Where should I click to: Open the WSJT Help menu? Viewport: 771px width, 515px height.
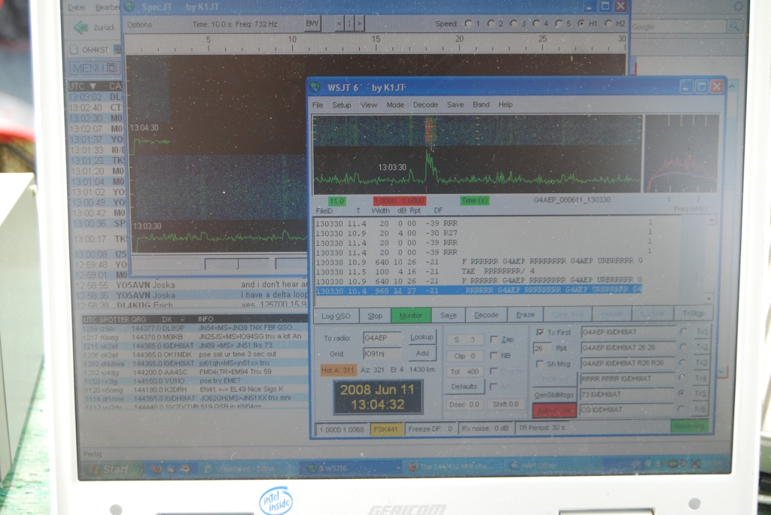(x=505, y=105)
